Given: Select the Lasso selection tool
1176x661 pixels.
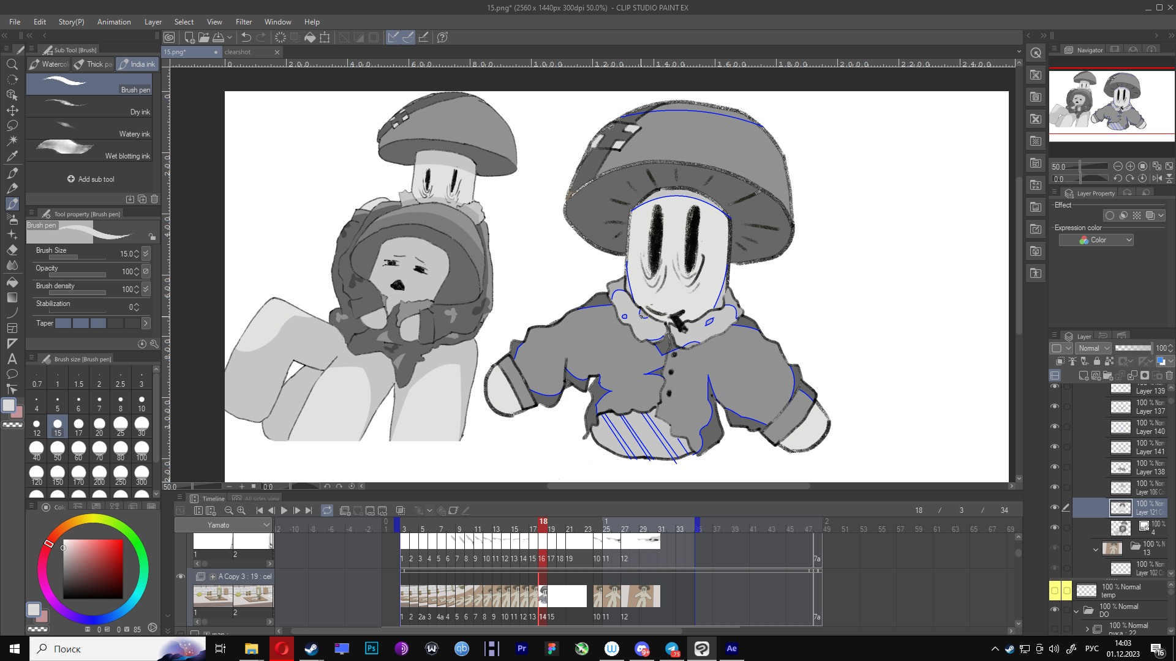Looking at the screenshot, I should (12, 125).
